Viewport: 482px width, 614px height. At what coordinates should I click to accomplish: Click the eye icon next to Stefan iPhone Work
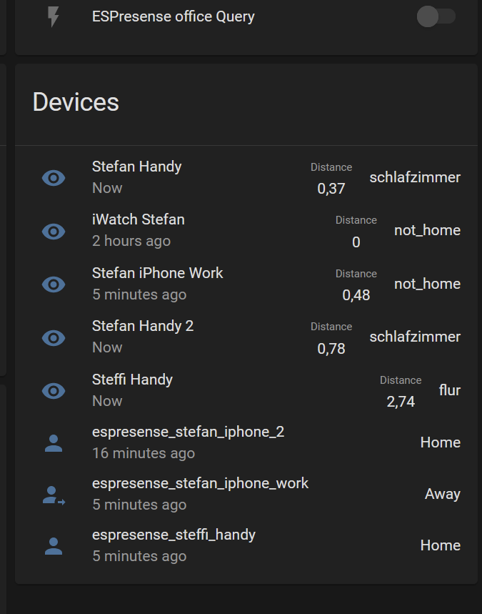54,284
